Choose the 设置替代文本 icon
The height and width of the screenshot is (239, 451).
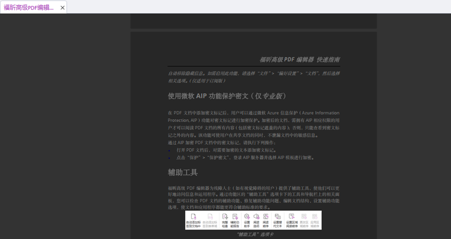pyautogui.click(x=277, y=220)
